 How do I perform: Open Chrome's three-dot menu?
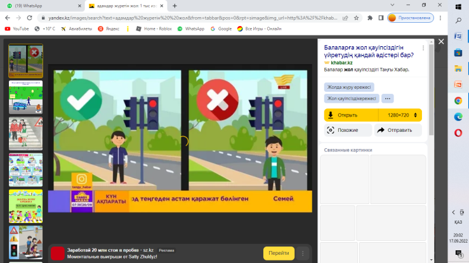pos(440,18)
